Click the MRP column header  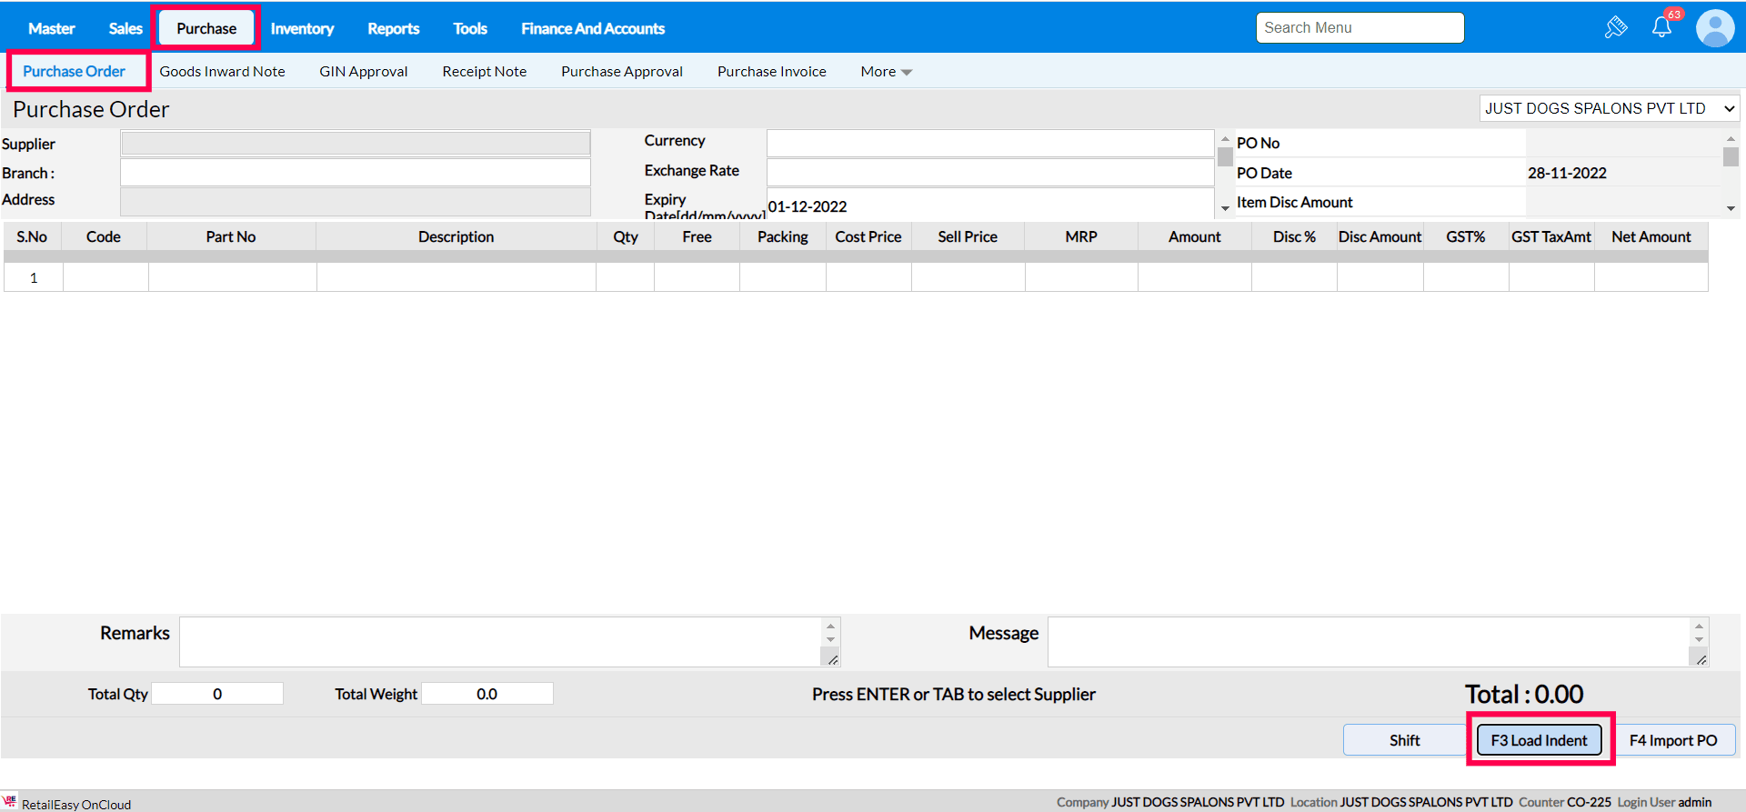click(1081, 236)
